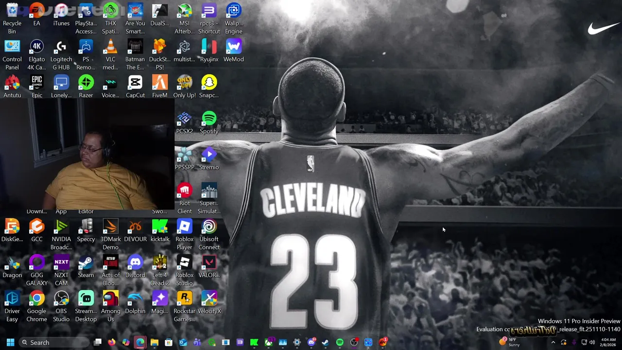Select the 3DMark Demo desktop icon
The width and height of the screenshot is (622, 350).
(111, 234)
